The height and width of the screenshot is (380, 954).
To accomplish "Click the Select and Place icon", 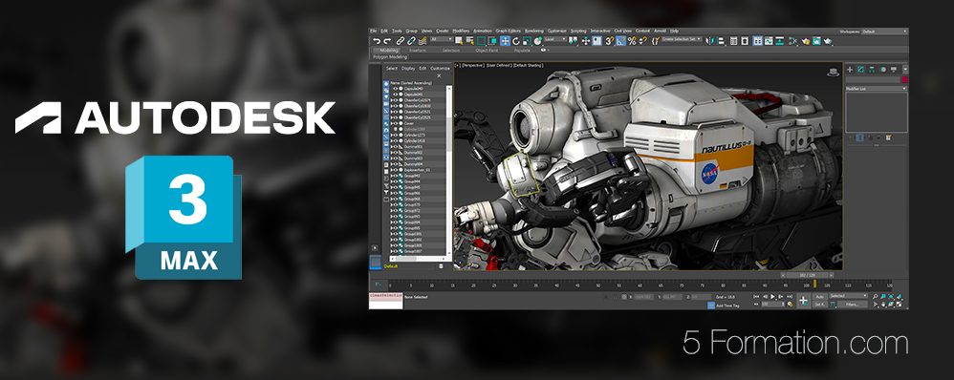I will tap(537, 41).
